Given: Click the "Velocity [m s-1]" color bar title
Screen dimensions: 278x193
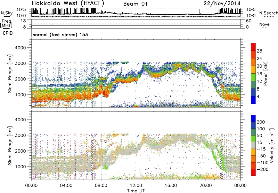Looking at the screenshot, I should coord(272,145).
